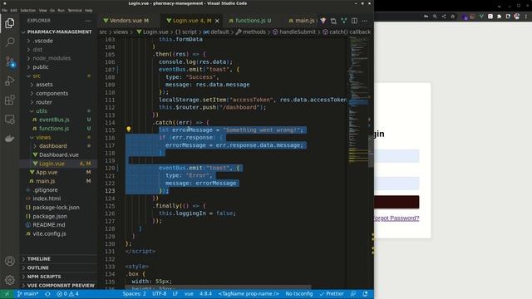Open the Terminal menu
532x299 pixels.
point(75,11)
